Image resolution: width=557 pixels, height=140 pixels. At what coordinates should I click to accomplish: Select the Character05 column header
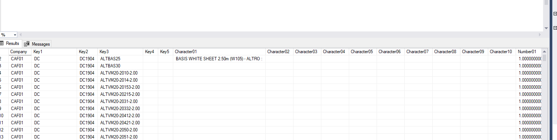pos(363,52)
